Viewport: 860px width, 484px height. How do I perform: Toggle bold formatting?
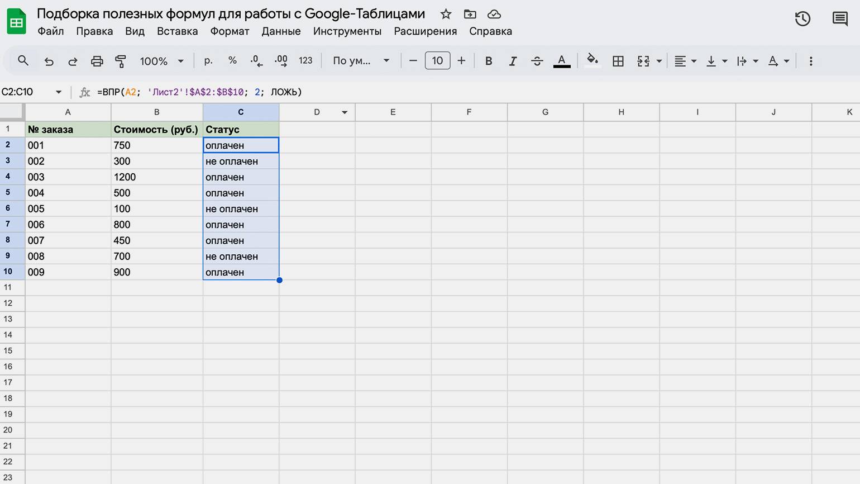click(x=489, y=61)
